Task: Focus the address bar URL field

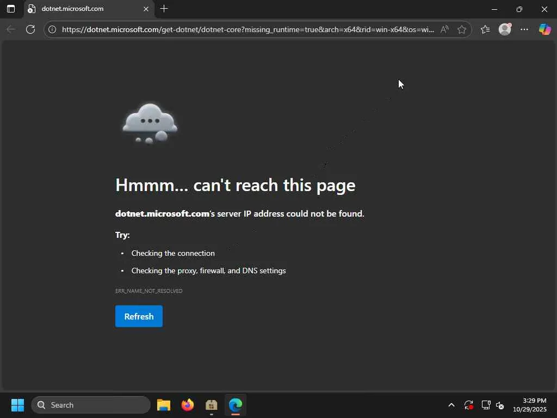Action: pyautogui.click(x=248, y=29)
